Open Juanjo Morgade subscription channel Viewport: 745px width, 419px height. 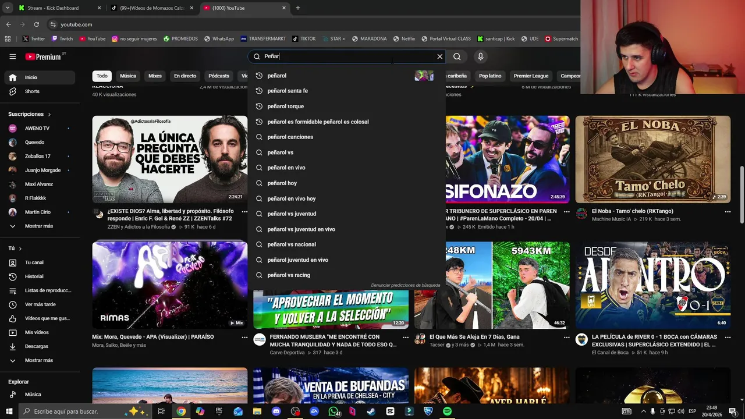click(x=40, y=170)
